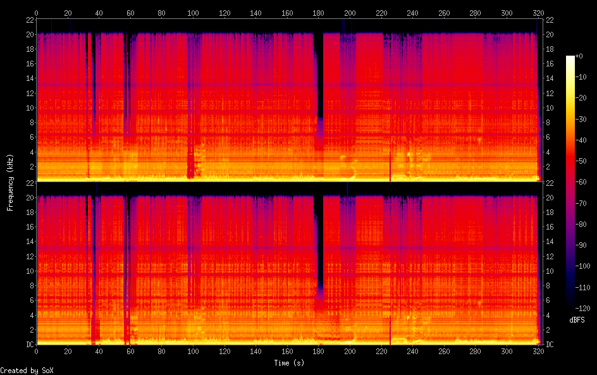
Task: Select the "+0" color scale label
Action: [579, 56]
